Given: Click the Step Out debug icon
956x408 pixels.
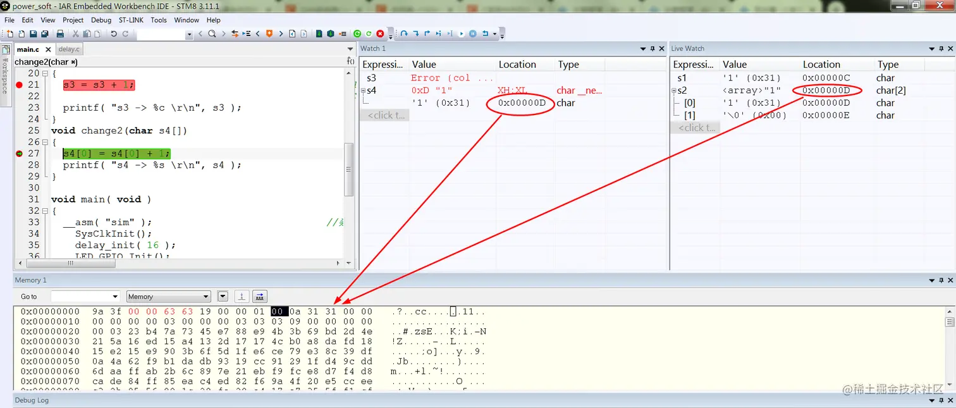Looking at the screenshot, I should click(x=427, y=34).
